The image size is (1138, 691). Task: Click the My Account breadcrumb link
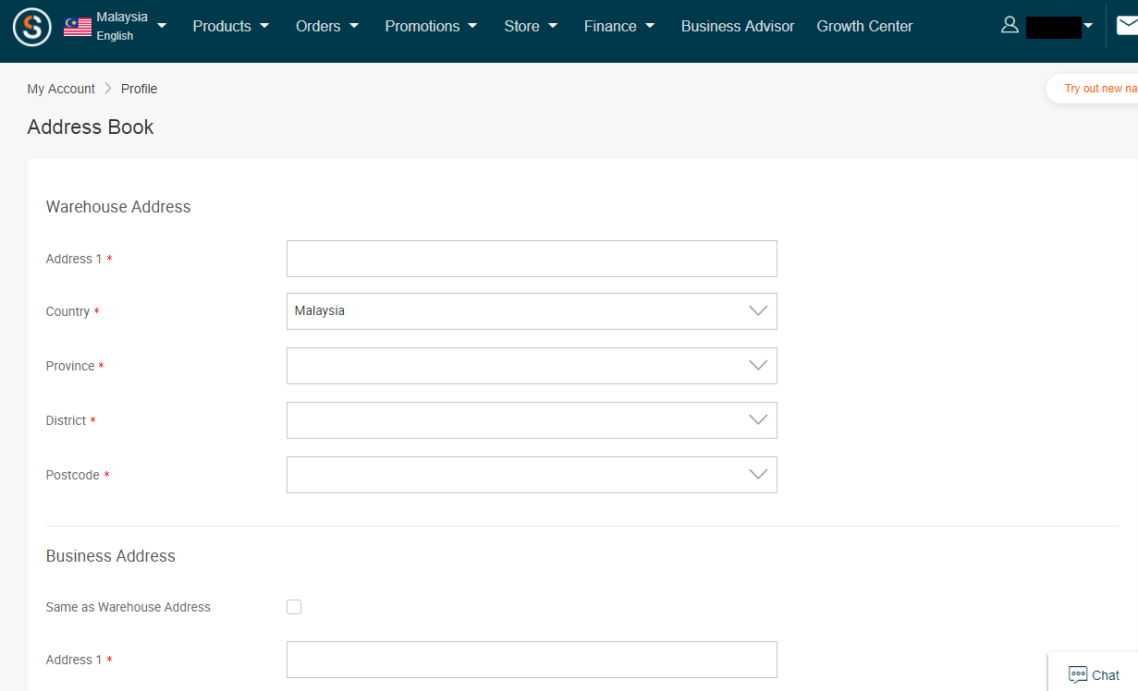[61, 89]
